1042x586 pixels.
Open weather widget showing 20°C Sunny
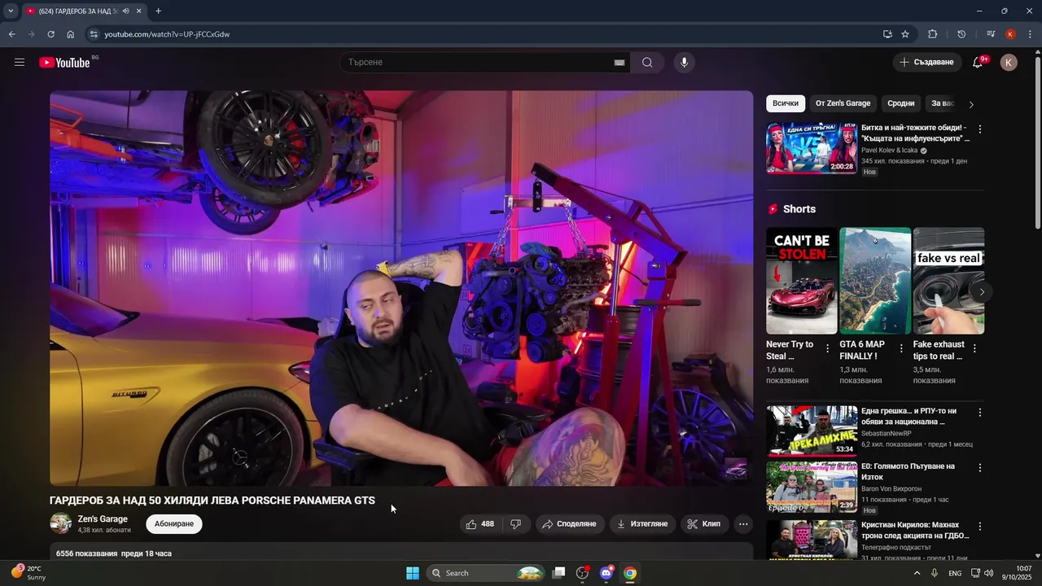point(28,573)
